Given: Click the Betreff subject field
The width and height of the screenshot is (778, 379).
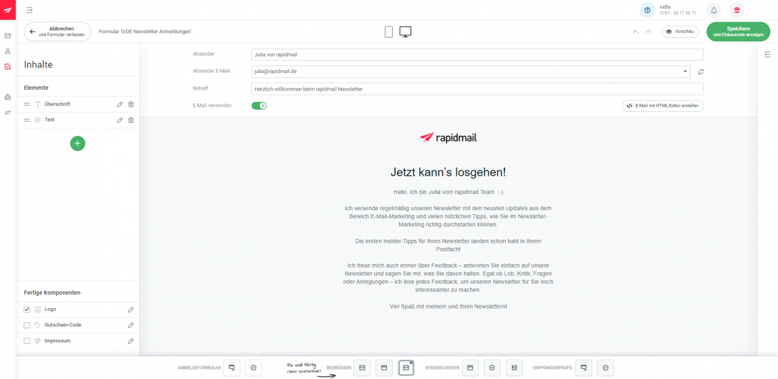Looking at the screenshot, I should (x=477, y=89).
